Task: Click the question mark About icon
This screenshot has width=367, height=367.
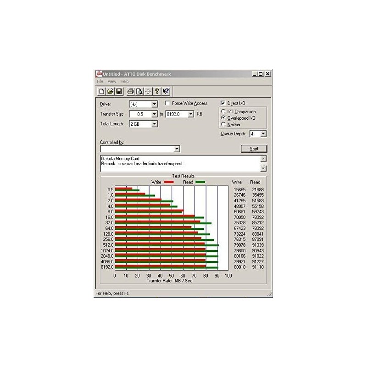Action: coord(157,91)
